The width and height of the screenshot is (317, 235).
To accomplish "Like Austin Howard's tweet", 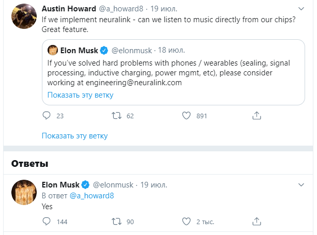I will coord(187,116).
